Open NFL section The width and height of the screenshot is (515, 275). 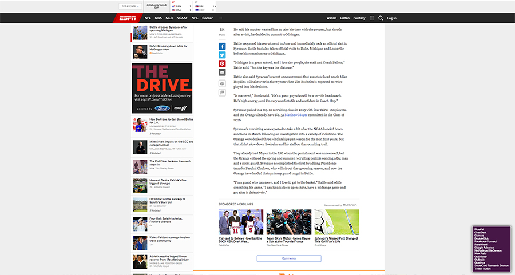pos(148,18)
